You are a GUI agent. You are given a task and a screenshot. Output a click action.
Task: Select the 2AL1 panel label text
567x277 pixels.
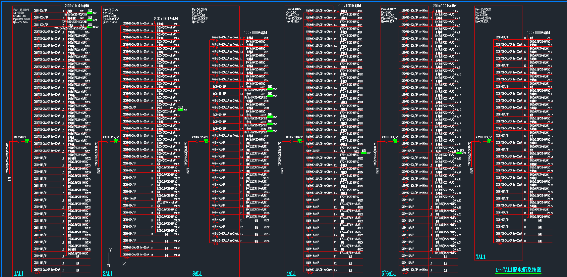pyautogui.click(x=108, y=273)
